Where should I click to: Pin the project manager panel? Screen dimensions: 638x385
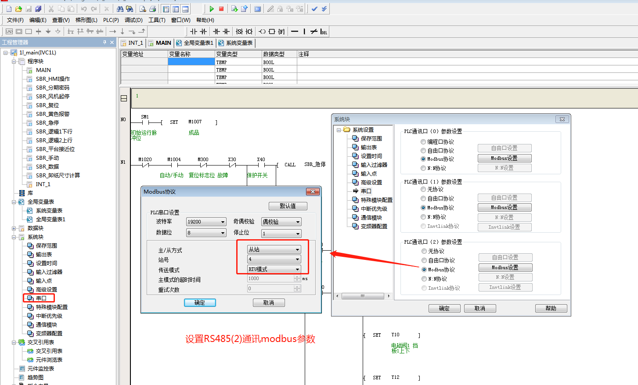[105, 42]
